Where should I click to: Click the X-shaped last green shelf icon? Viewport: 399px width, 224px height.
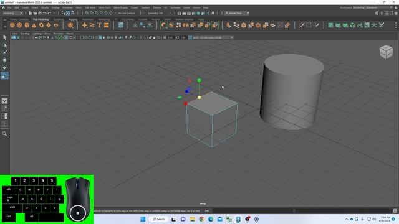[x=382, y=25]
